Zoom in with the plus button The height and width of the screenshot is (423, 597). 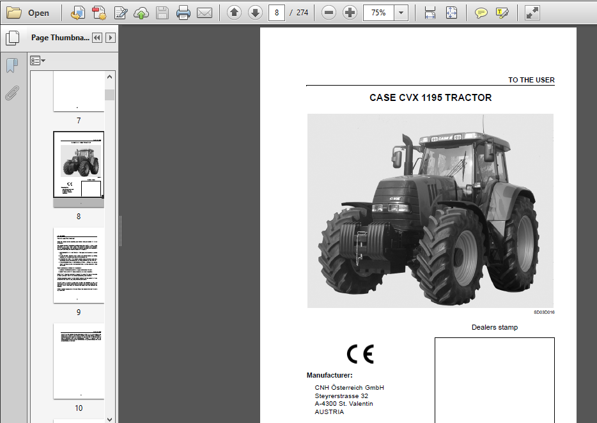(350, 13)
